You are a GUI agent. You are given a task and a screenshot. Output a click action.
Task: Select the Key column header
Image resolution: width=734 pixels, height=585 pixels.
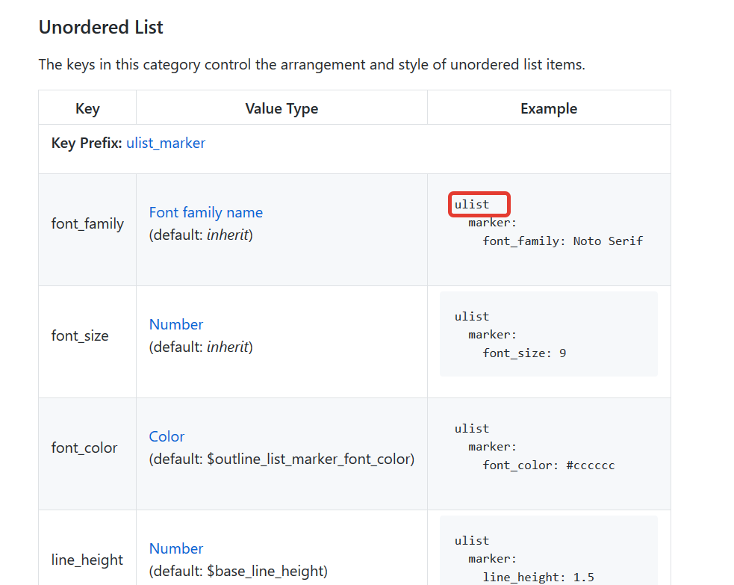click(x=87, y=108)
